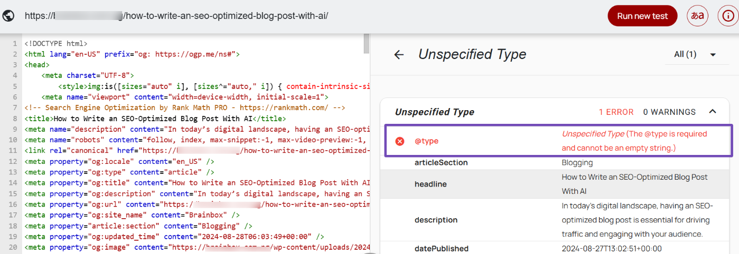739x254 pixels.
Task: Click the 0 WARNINGS count label
Action: [x=669, y=112]
